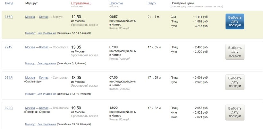Select trip date for train 022Я
263x129 pixels.
(235, 113)
